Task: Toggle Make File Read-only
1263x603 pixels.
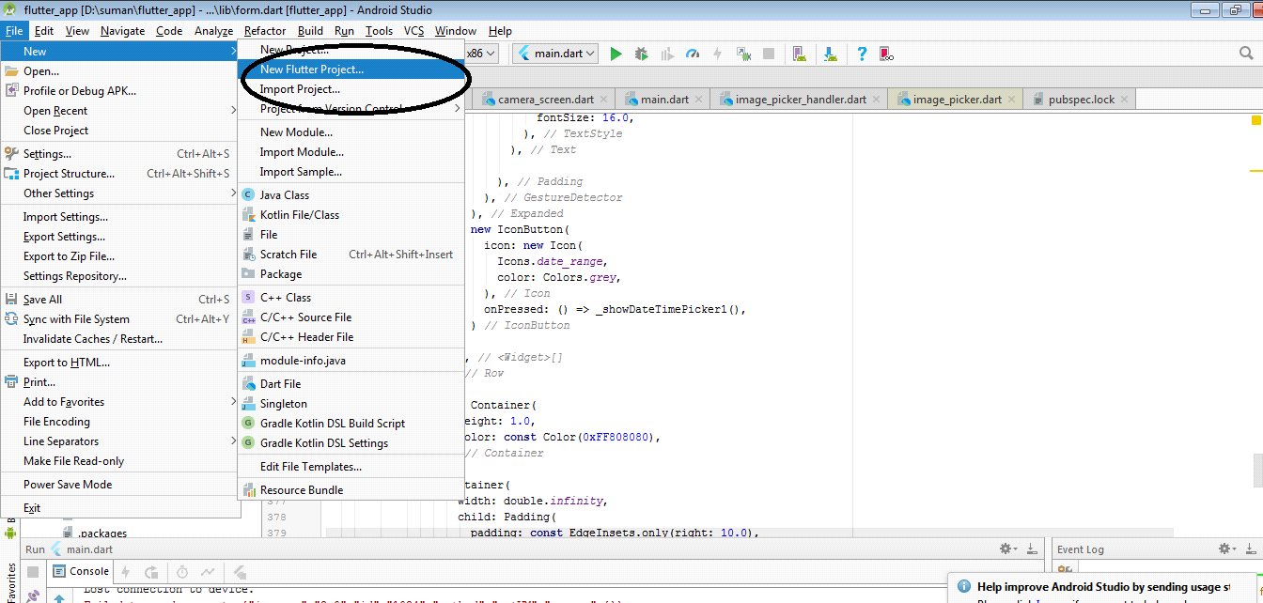Action: click(118, 460)
